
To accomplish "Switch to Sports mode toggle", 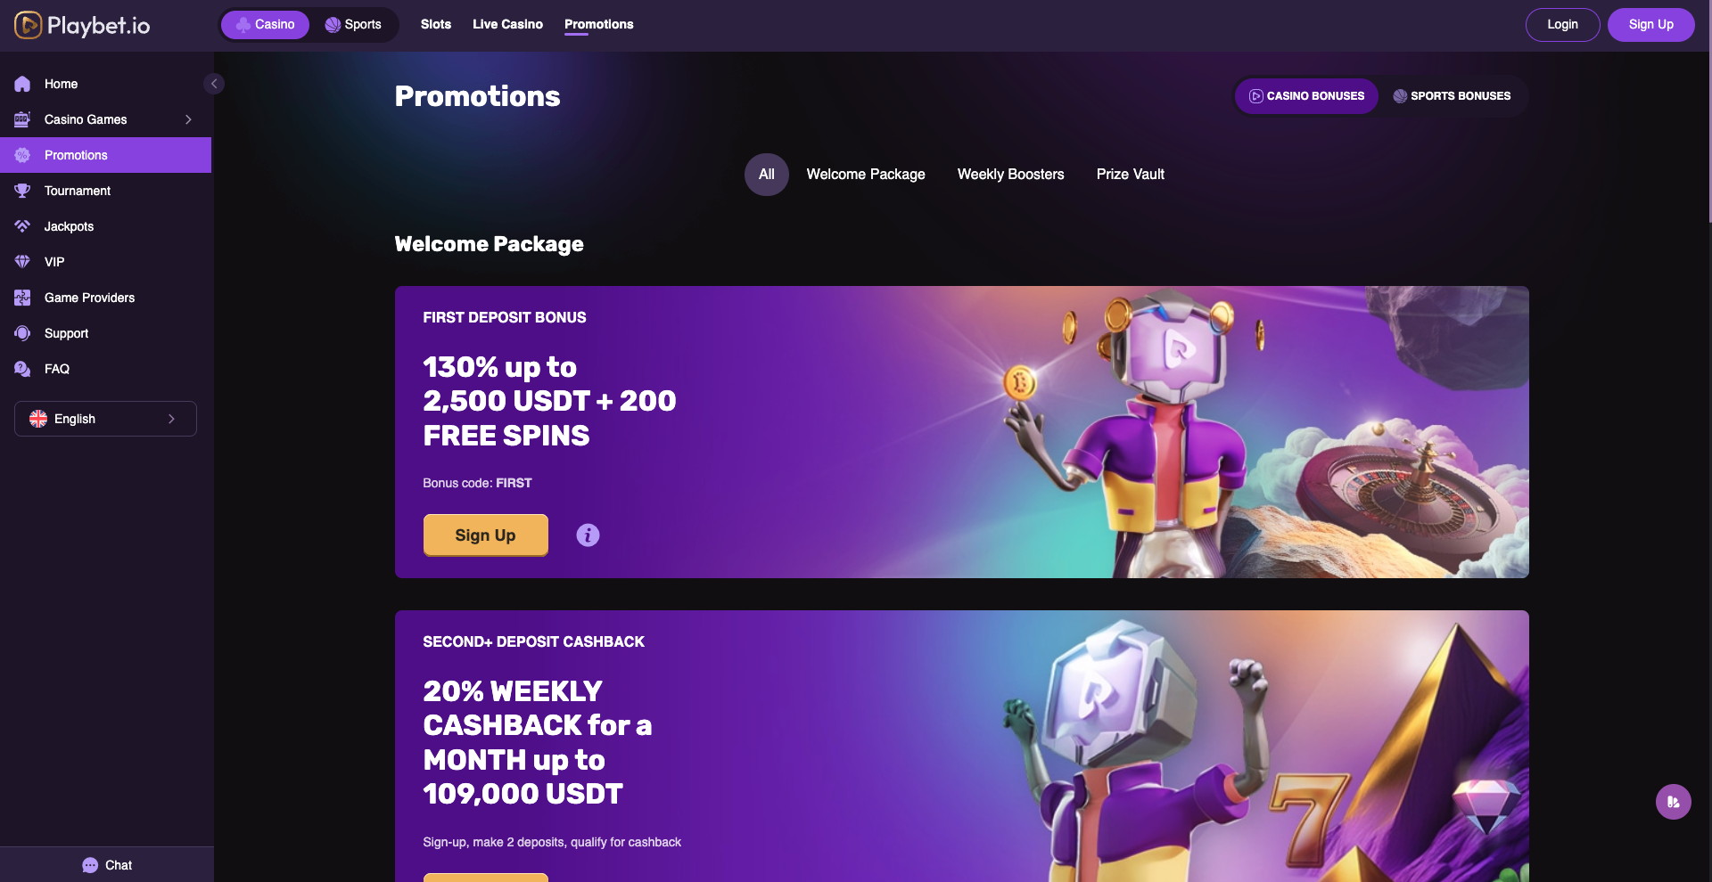I will click(x=353, y=25).
